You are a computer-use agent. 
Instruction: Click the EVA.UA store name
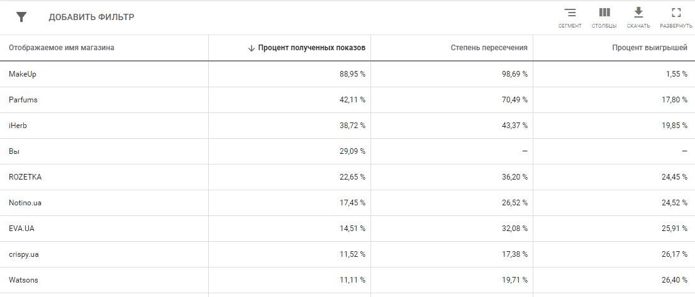click(21, 229)
